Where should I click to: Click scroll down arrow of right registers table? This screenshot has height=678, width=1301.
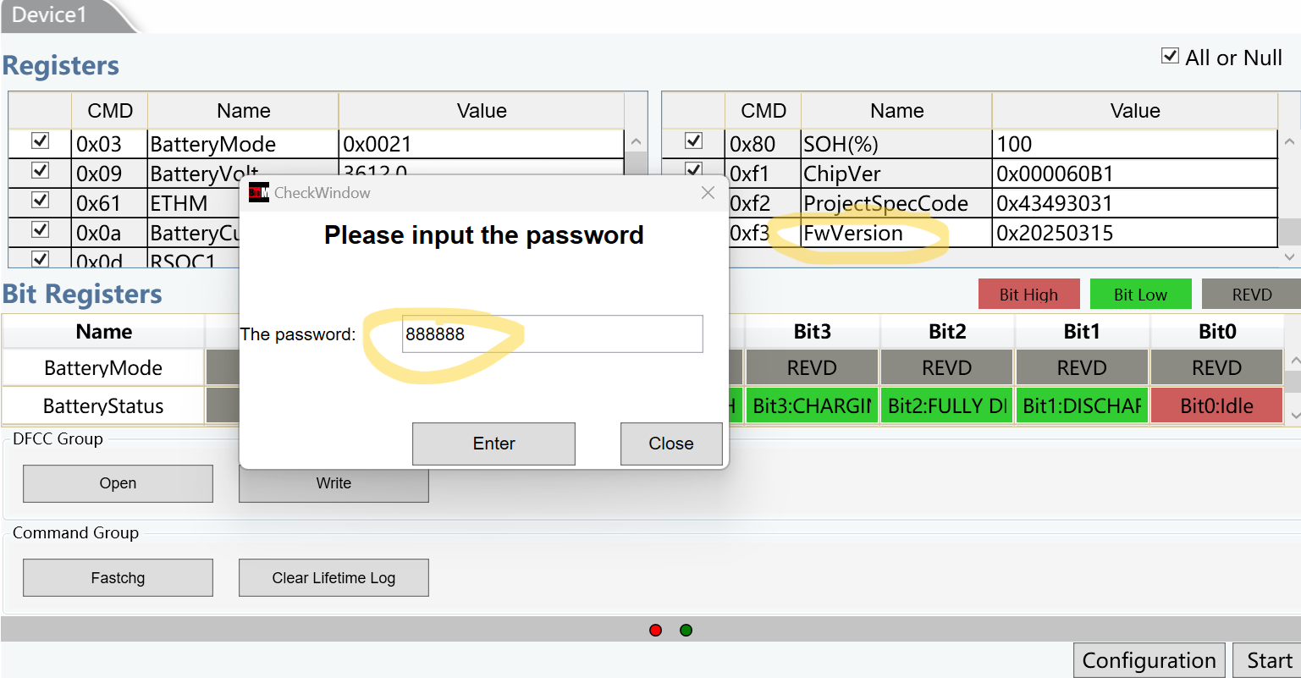(1289, 256)
